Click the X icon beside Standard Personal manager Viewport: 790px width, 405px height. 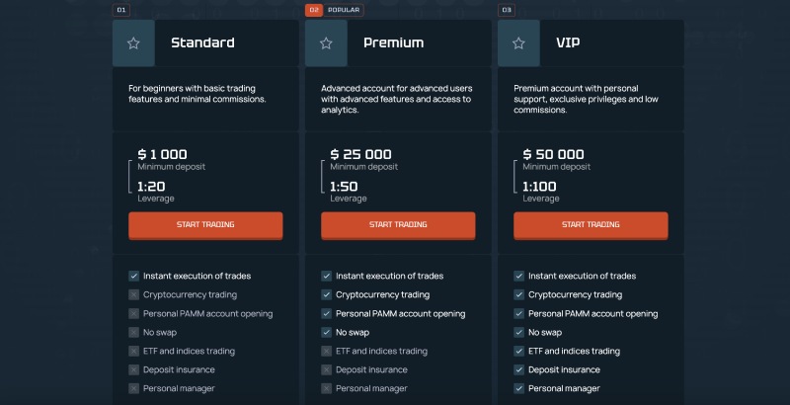tap(133, 388)
